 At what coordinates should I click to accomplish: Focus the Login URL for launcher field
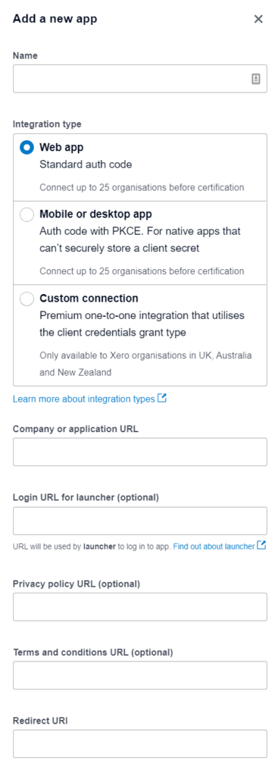click(x=140, y=521)
